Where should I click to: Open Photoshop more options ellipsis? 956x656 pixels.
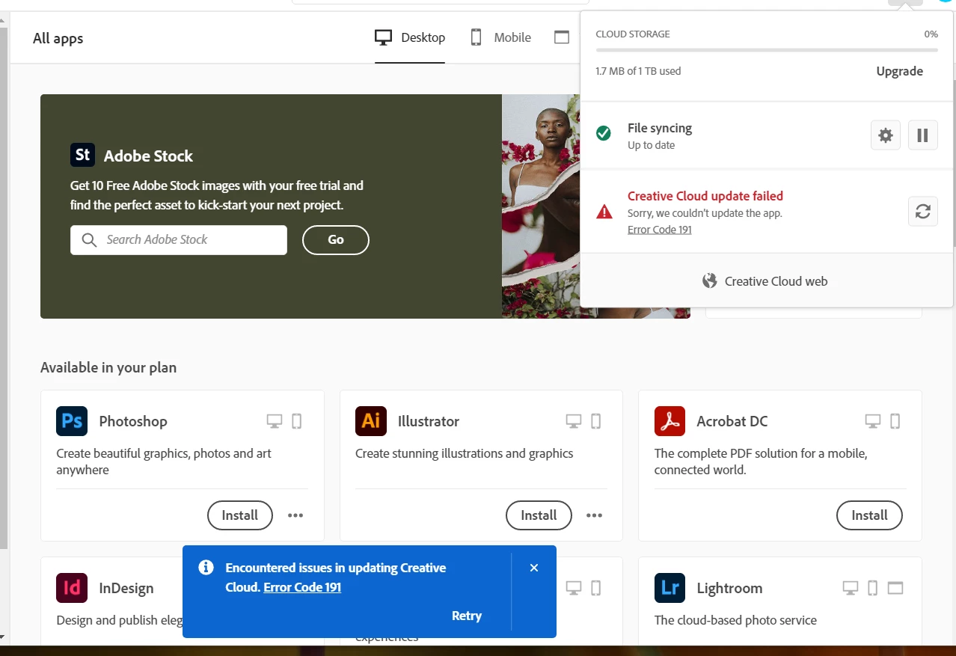[x=295, y=515]
